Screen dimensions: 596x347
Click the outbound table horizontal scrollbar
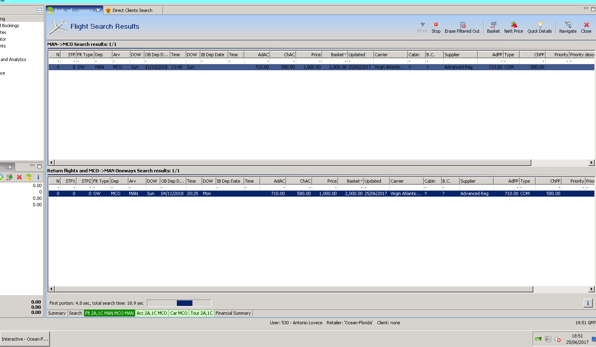[293, 162]
